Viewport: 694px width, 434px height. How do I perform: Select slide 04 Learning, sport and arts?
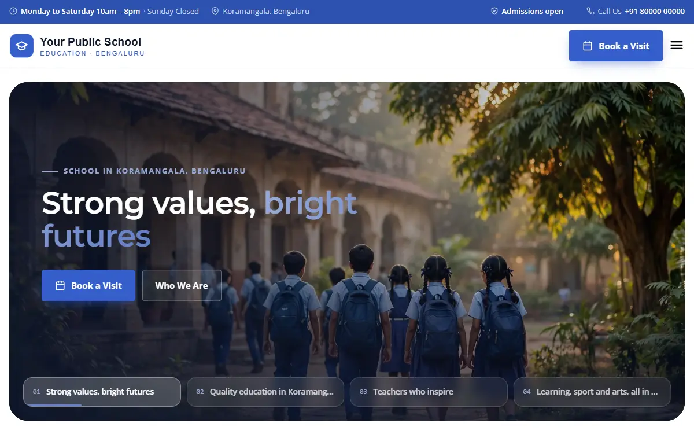(x=592, y=392)
